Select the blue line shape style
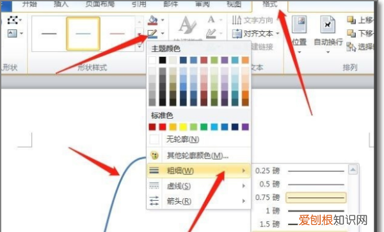 tap(83, 34)
